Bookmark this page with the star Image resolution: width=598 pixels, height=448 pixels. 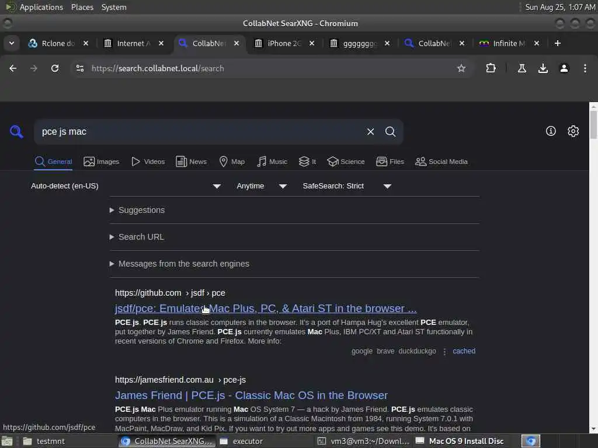(x=461, y=68)
